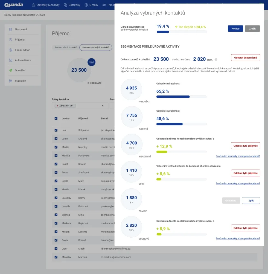Open removal explanation link for Duchové

coord(238,238)
